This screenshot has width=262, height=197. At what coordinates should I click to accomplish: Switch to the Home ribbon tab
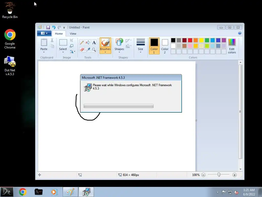point(59,34)
